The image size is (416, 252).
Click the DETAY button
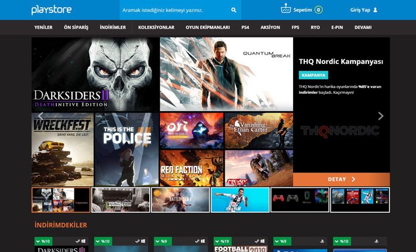(342, 180)
